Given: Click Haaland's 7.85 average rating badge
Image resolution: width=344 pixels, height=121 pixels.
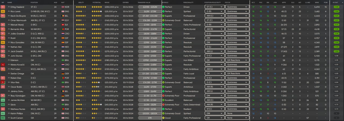Looking at the screenshot, I should (336, 7).
